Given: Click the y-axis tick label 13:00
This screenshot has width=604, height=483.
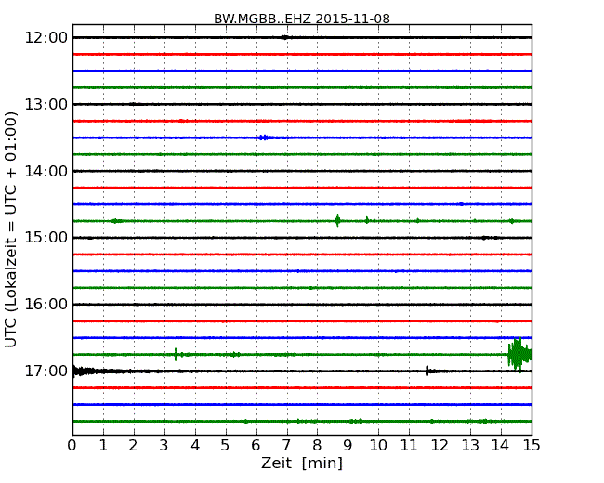Looking at the screenshot, I should coord(46,104).
